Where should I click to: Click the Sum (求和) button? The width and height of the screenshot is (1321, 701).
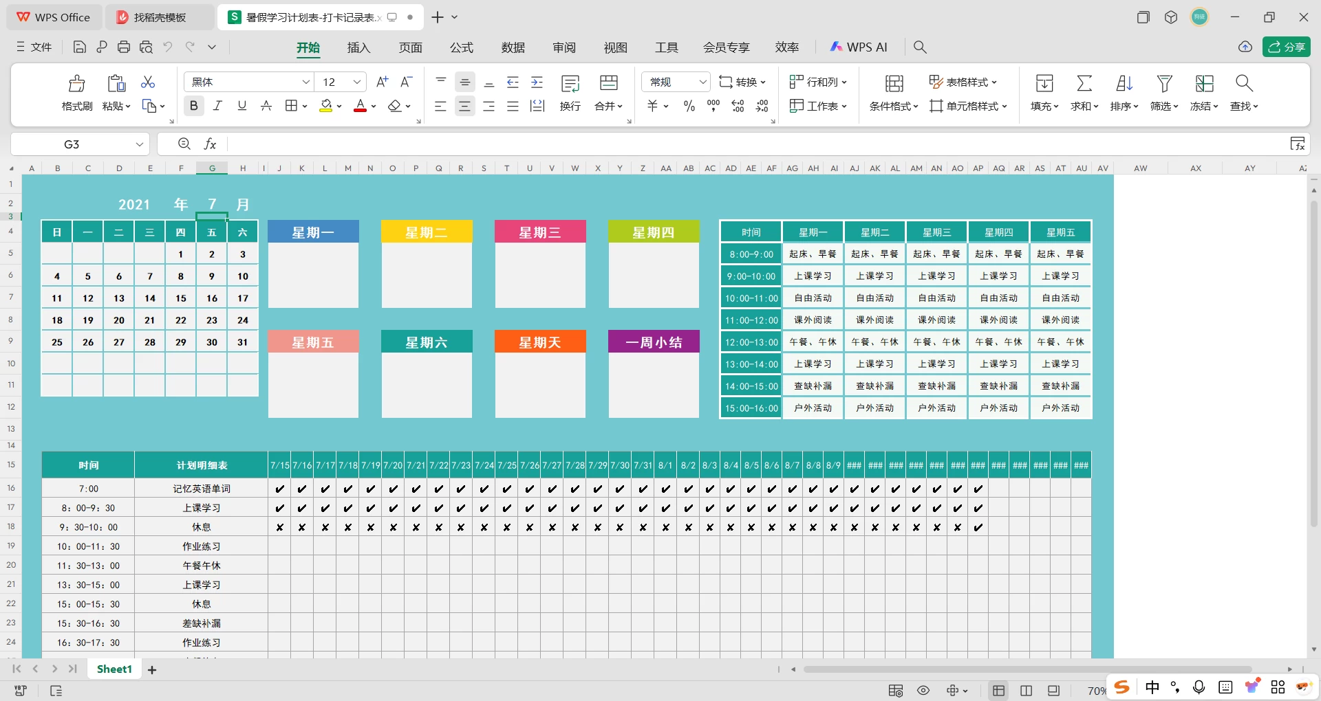pyautogui.click(x=1084, y=93)
